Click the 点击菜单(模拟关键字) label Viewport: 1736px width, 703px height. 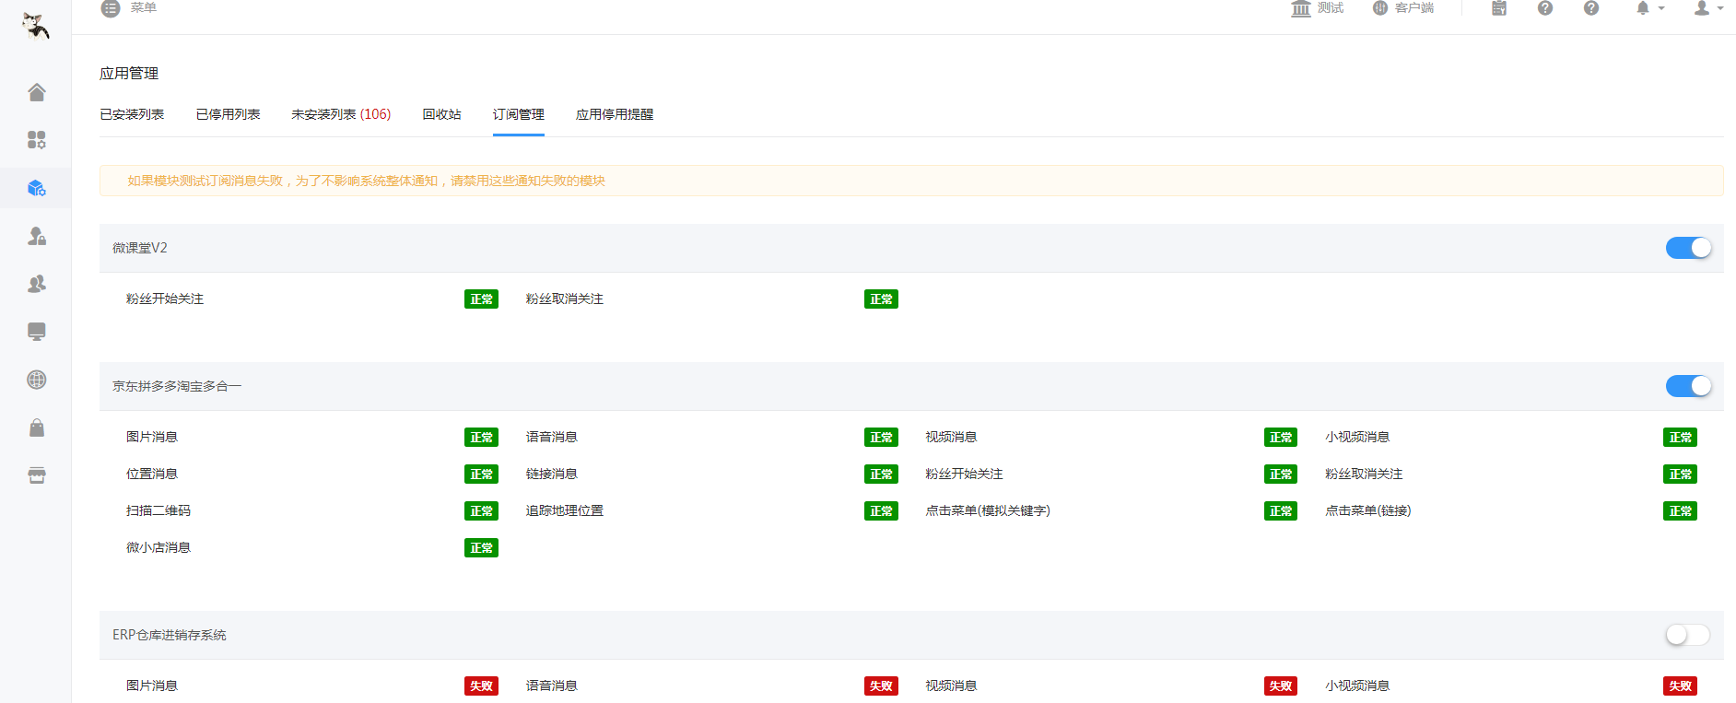coord(988,510)
